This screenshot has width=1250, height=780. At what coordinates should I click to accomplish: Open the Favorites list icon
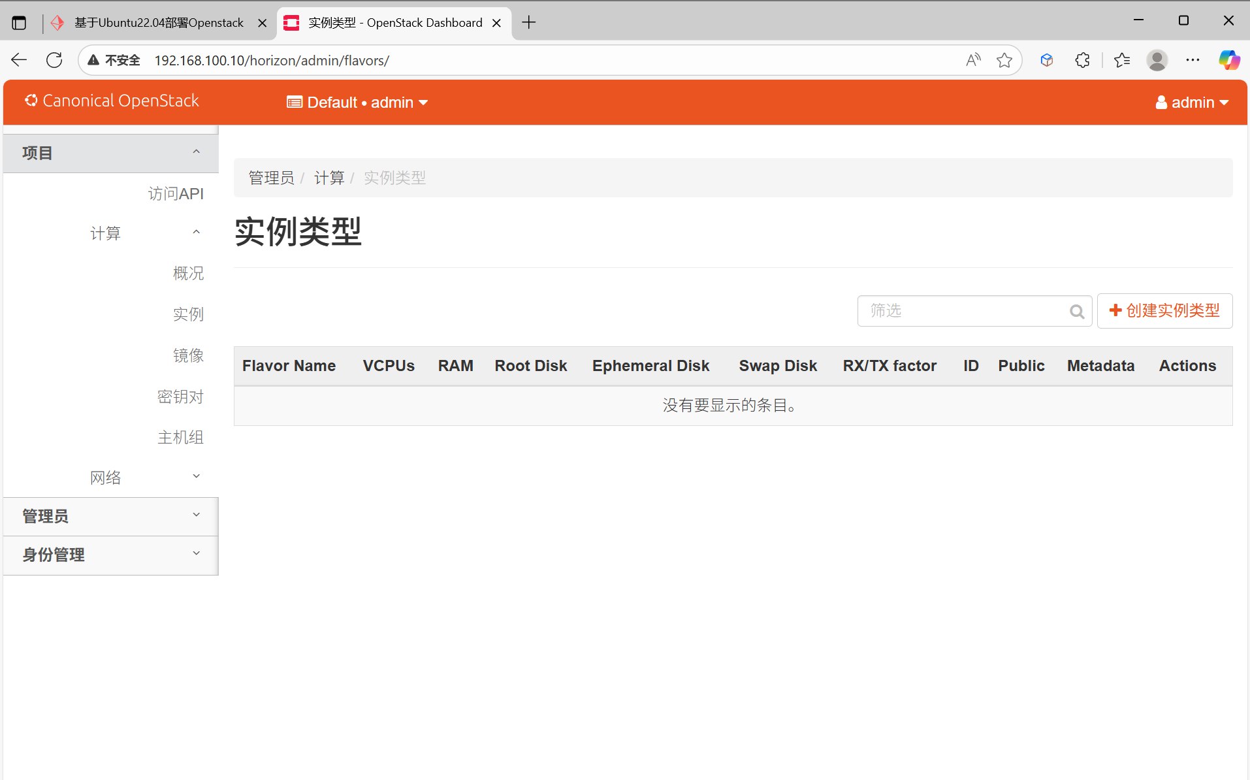point(1122,60)
